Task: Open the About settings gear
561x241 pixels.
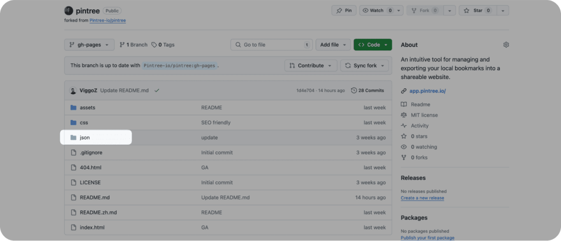Action: click(x=506, y=45)
